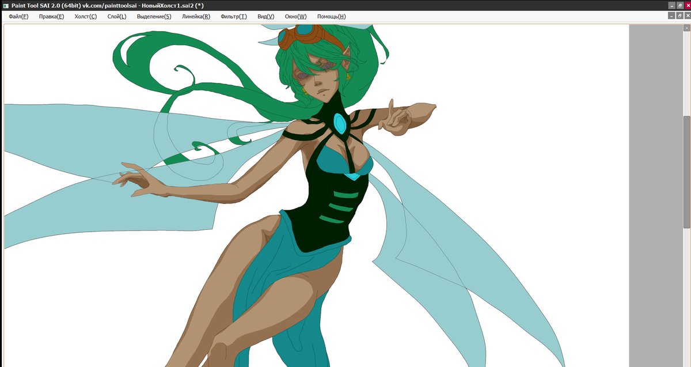Open the Правка menu
691x367 pixels.
[51, 17]
